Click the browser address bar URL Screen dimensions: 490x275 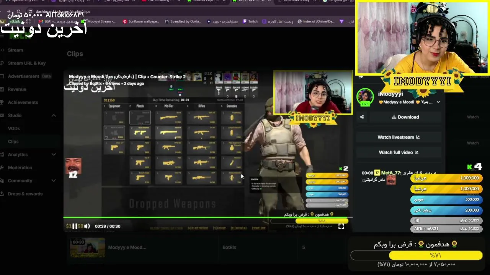tap(63, 11)
